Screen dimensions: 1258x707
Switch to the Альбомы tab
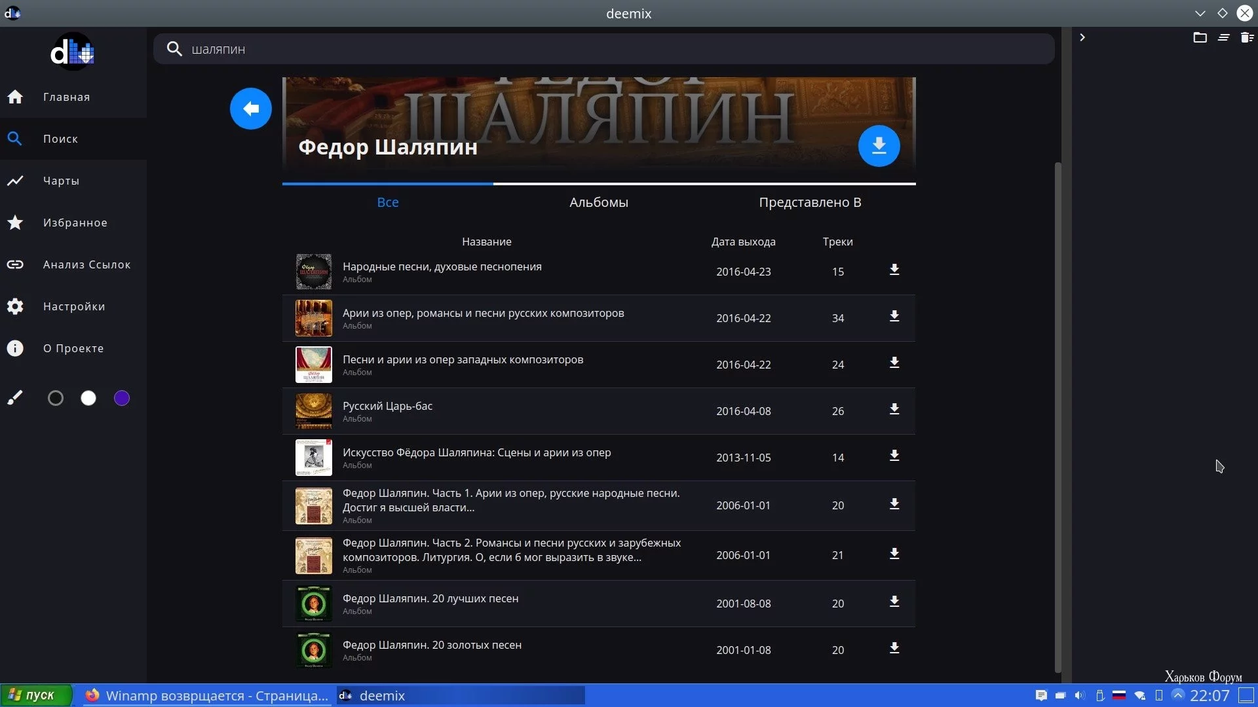(598, 202)
